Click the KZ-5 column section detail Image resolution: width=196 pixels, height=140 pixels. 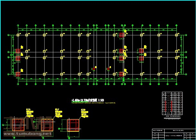point(18,124)
